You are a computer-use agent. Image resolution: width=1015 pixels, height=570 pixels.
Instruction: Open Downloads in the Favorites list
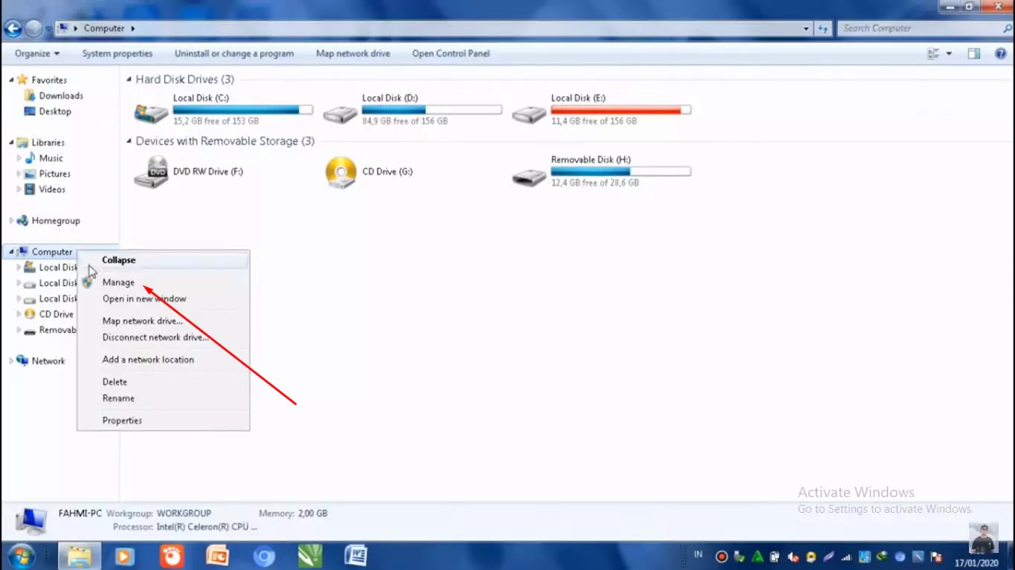pos(61,96)
